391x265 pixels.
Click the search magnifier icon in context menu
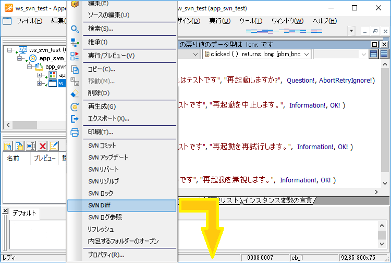tap(75, 29)
